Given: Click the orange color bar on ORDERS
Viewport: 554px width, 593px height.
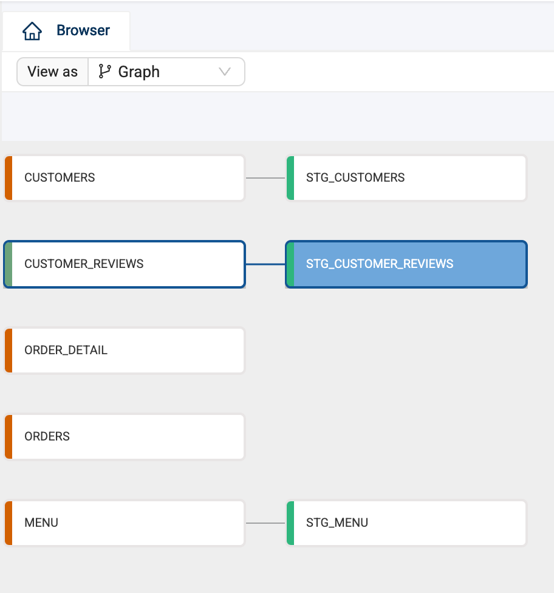Looking at the screenshot, I should (9, 437).
